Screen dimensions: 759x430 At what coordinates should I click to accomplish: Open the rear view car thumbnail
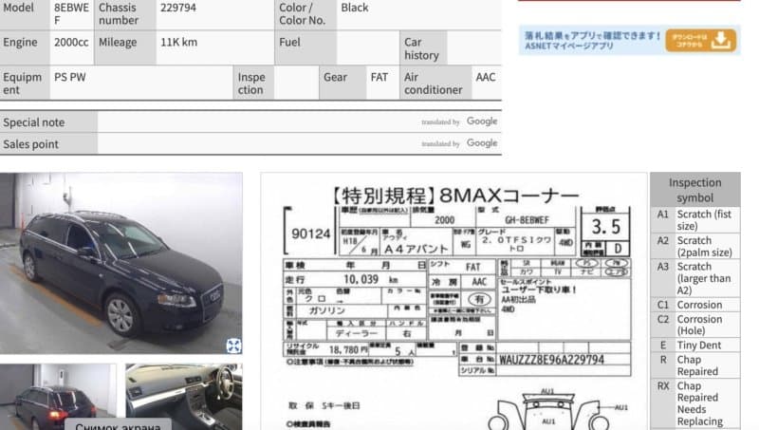[x=58, y=397]
